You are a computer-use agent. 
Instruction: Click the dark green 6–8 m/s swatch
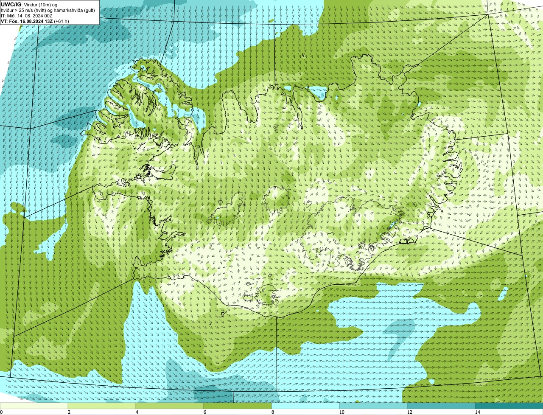coord(238,406)
